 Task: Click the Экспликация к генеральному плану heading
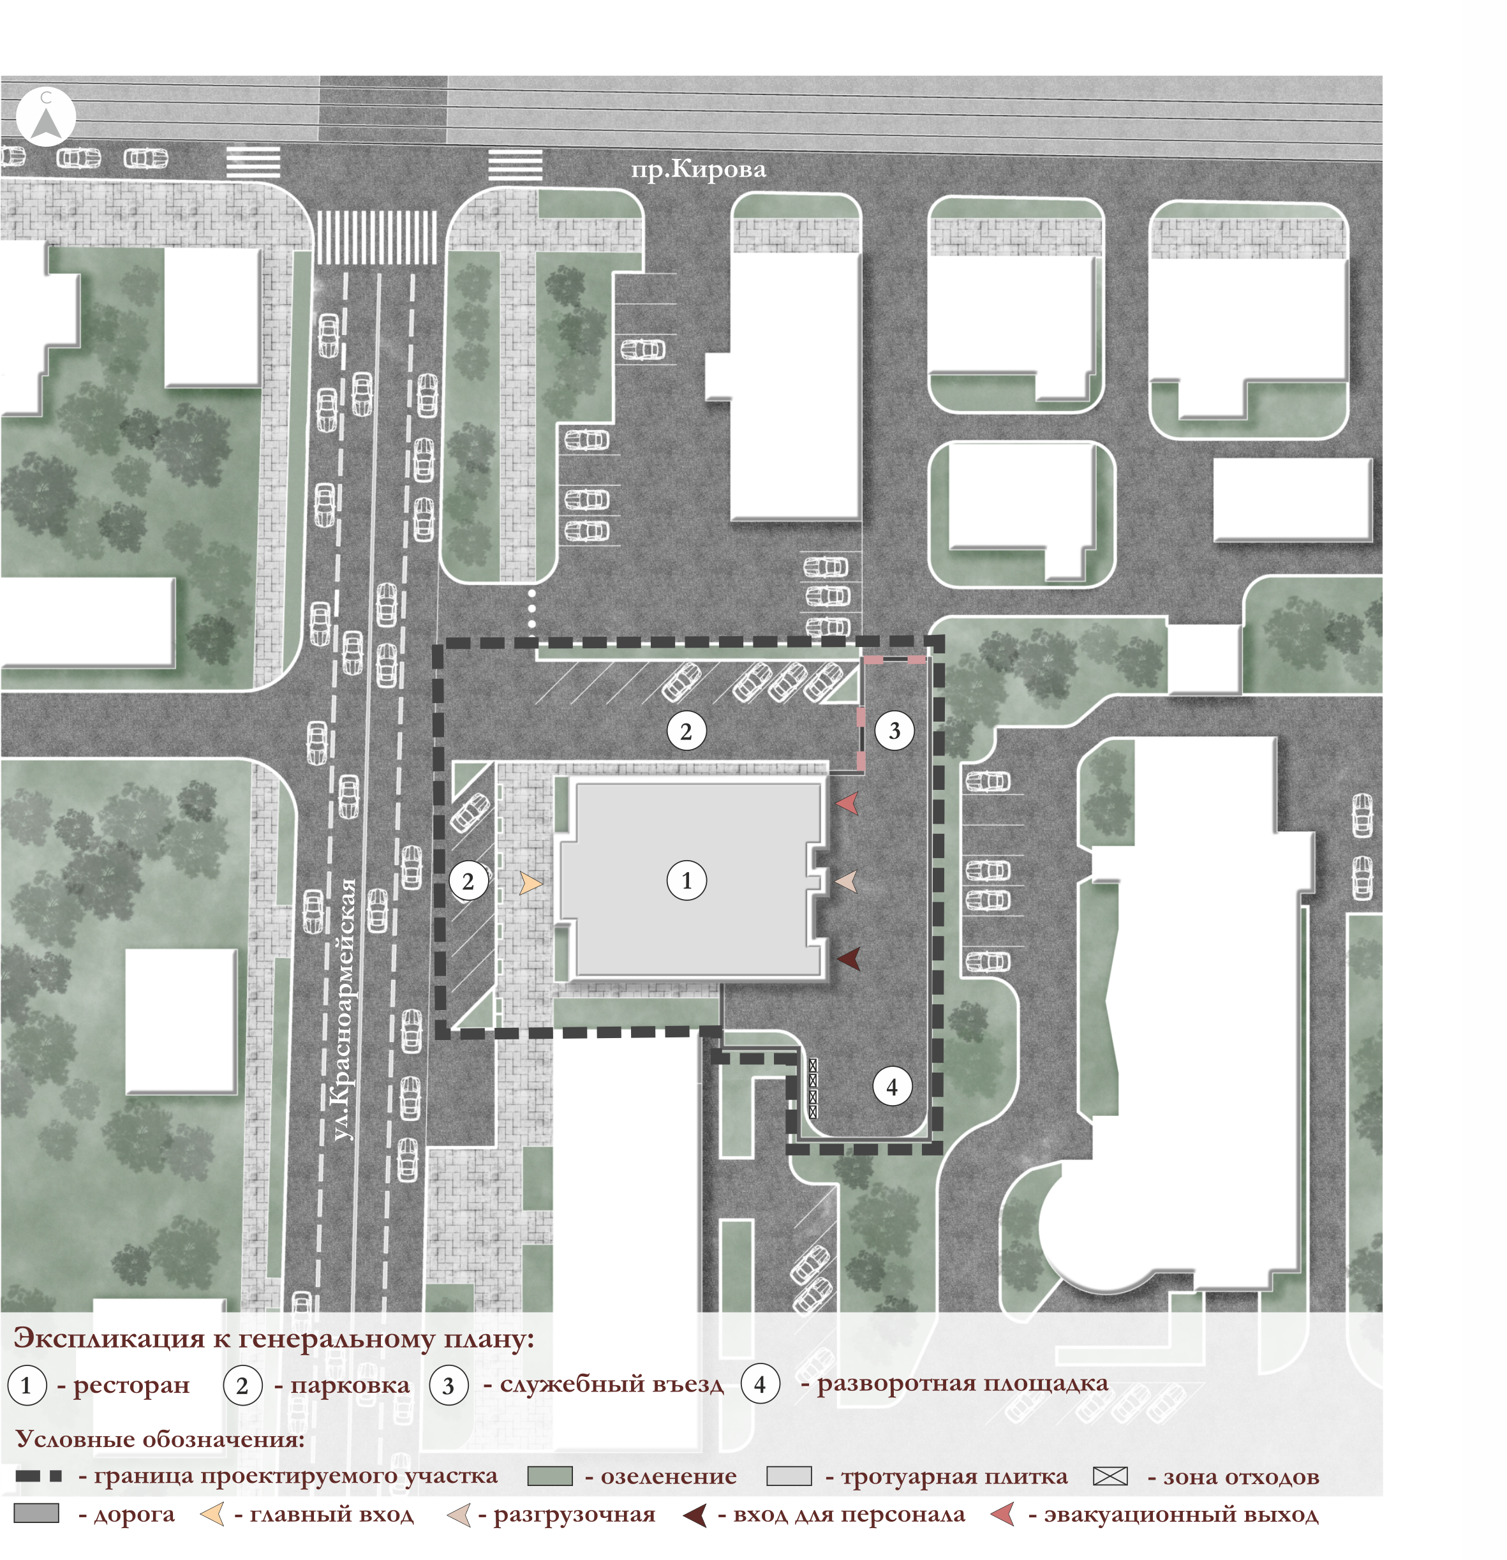pyautogui.click(x=273, y=1339)
